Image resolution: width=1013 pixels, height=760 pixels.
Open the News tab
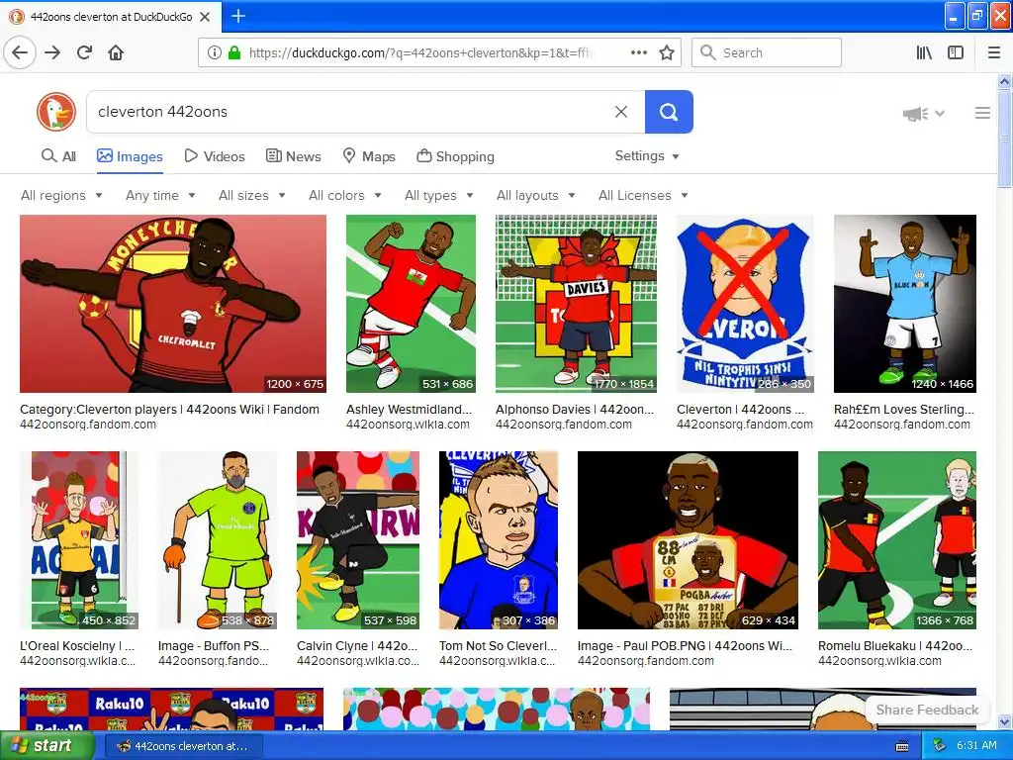(293, 156)
